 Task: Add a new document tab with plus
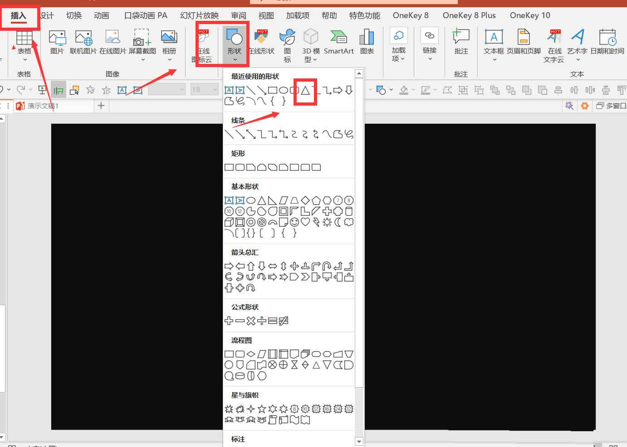(101, 106)
